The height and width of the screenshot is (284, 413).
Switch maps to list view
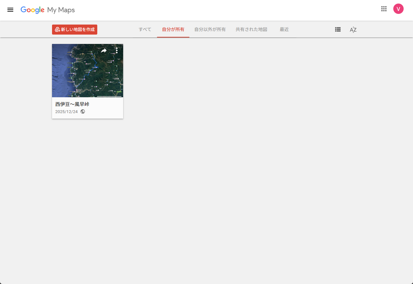click(337, 29)
